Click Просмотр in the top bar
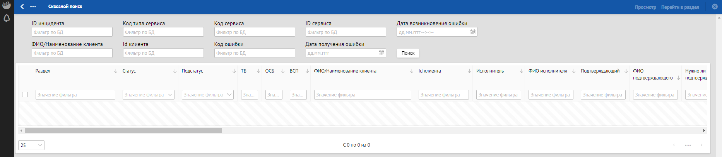This screenshot has width=722, height=157. (x=645, y=7)
